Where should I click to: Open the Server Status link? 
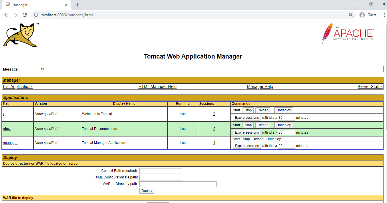(x=370, y=87)
